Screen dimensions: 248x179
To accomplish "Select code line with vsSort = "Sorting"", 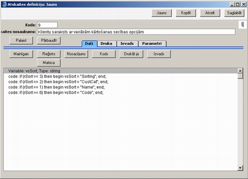I will [x=121, y=77].
